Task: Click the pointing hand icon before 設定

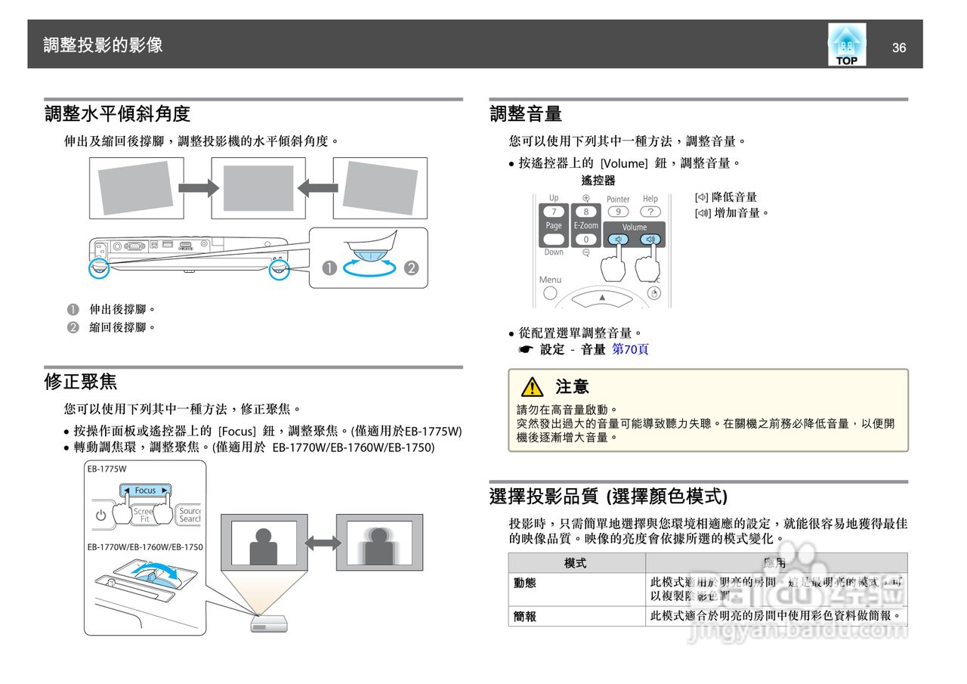Action: click(526, 349)
